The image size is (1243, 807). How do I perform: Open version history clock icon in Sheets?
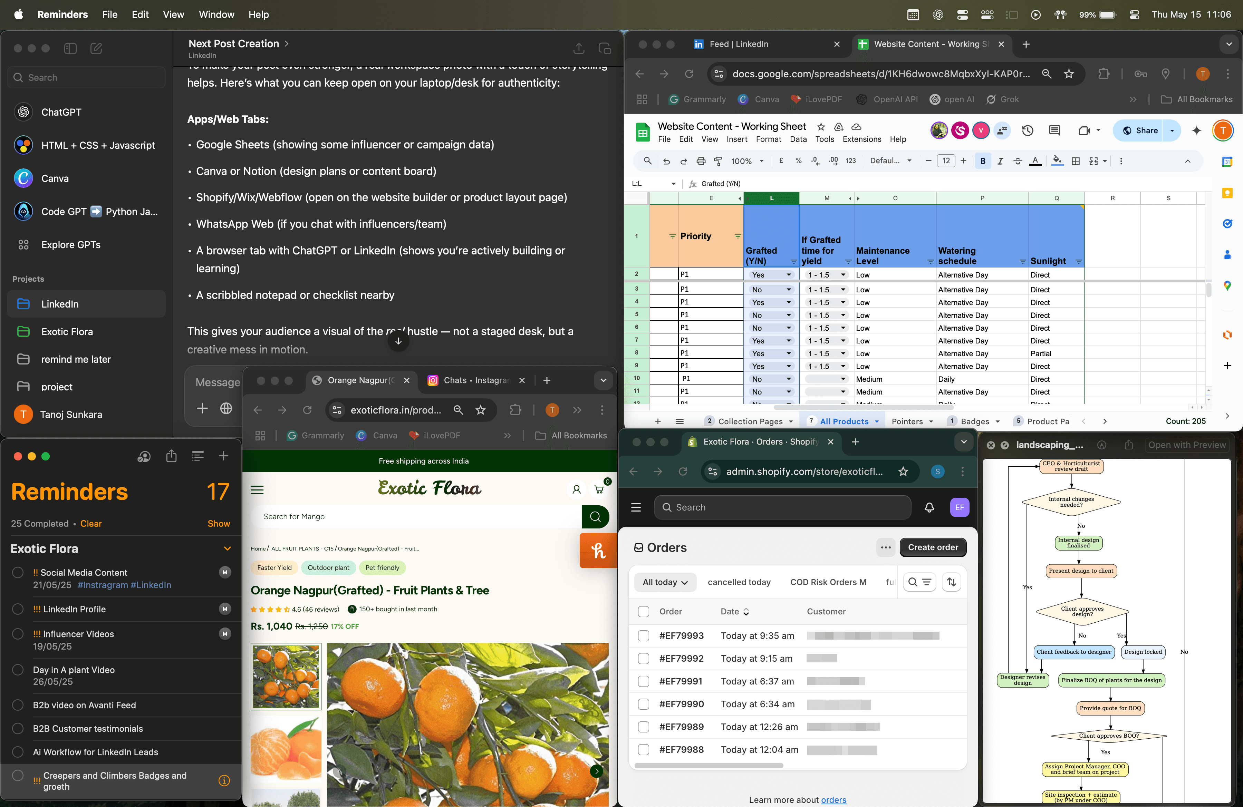[1027, 131]
